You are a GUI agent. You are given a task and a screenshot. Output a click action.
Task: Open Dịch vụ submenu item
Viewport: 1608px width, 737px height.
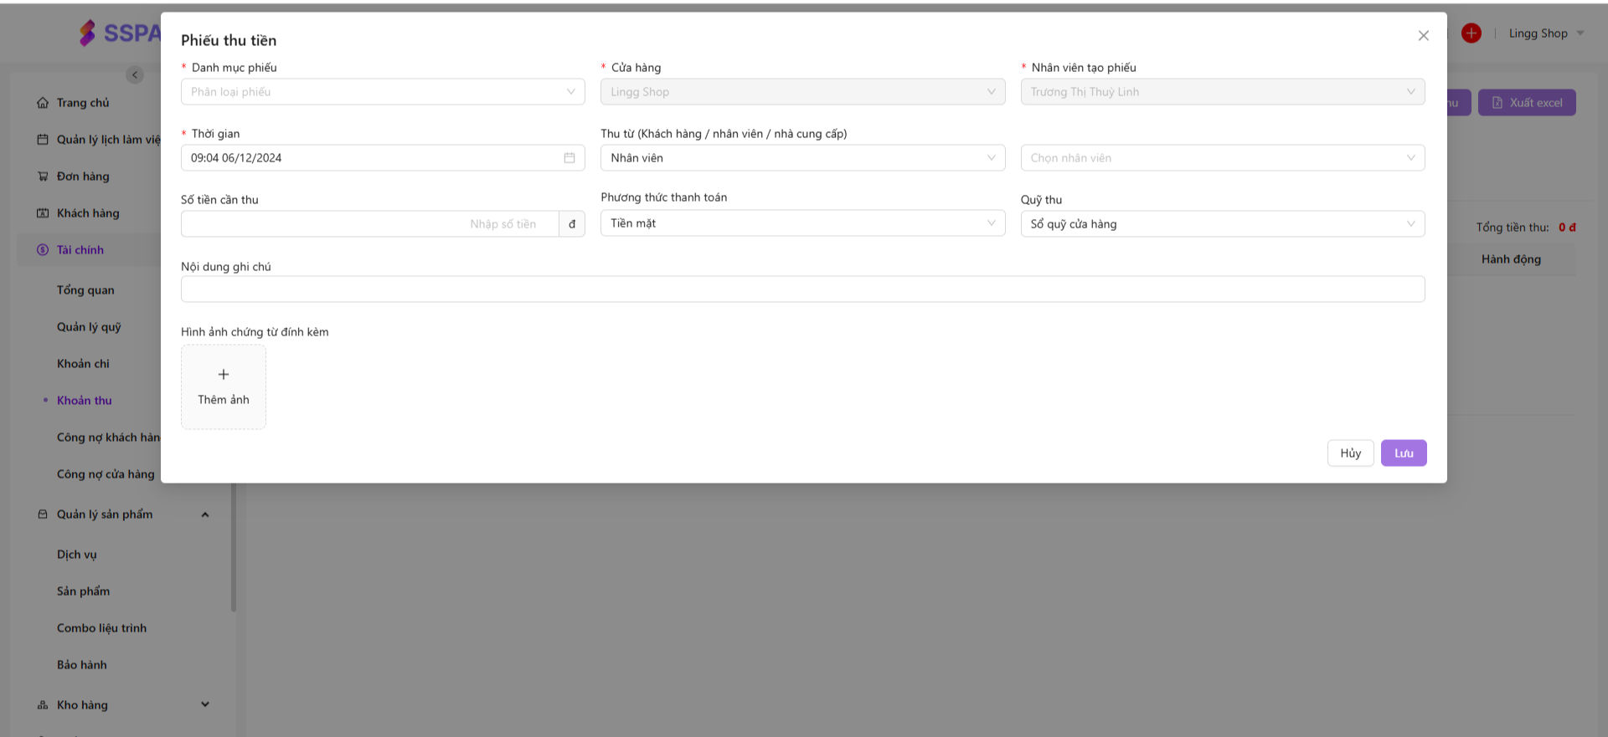pos(77,555)
